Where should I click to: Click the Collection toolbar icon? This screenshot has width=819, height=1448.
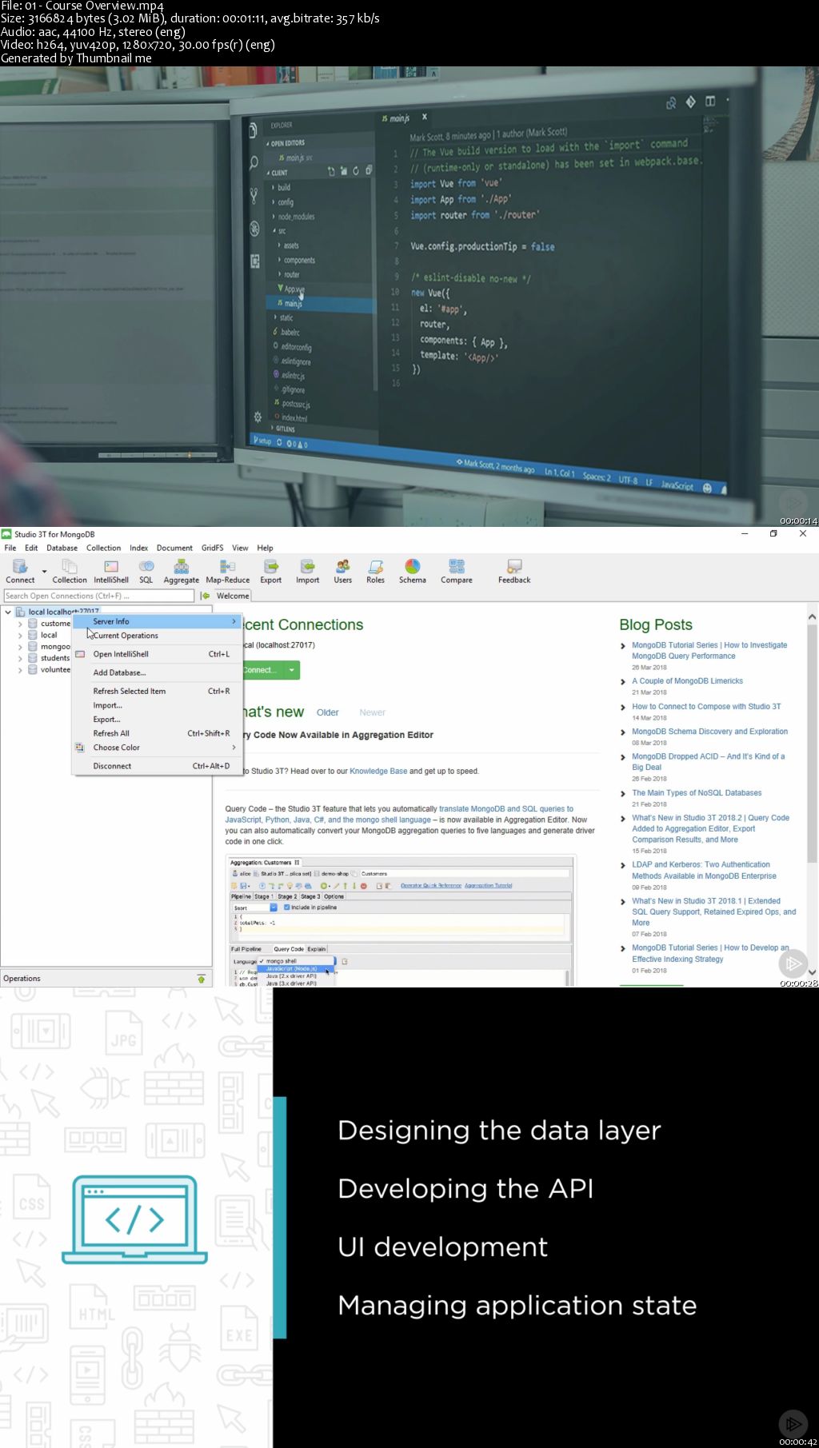(70, 567)
